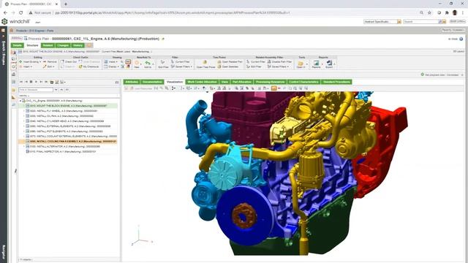Image resolution: width=468 pixels, height=263 pixels.
Task: Open the Processing Resources tab
Action: point(270,82)
